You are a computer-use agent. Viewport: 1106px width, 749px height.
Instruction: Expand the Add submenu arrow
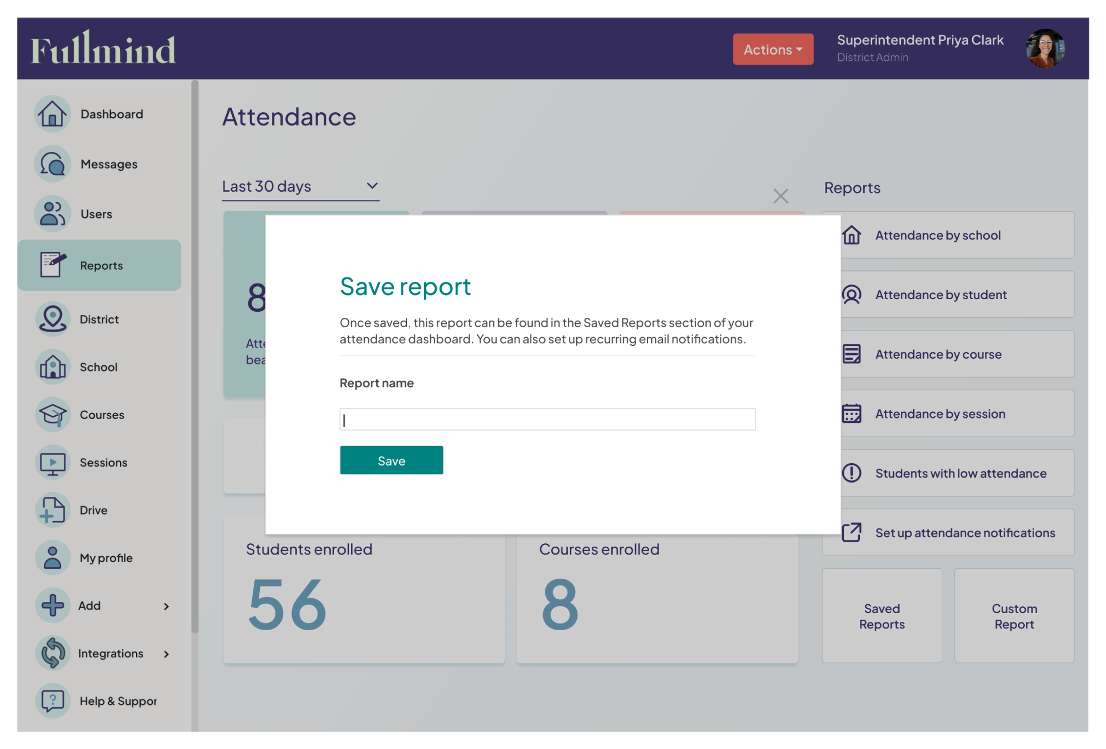(x=166, y=606)
